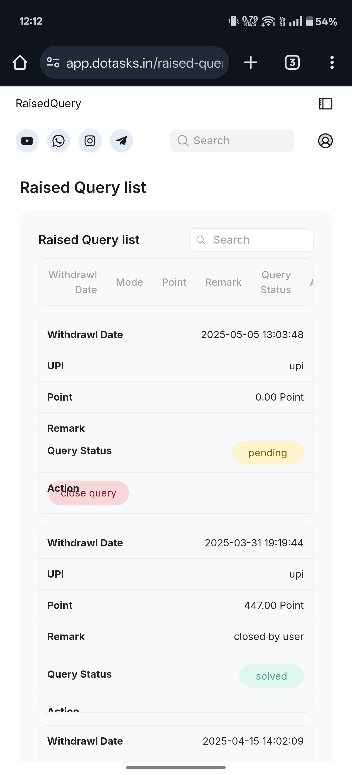Select the Mode column header
This screenshot has height=775, width=352.
129,282
